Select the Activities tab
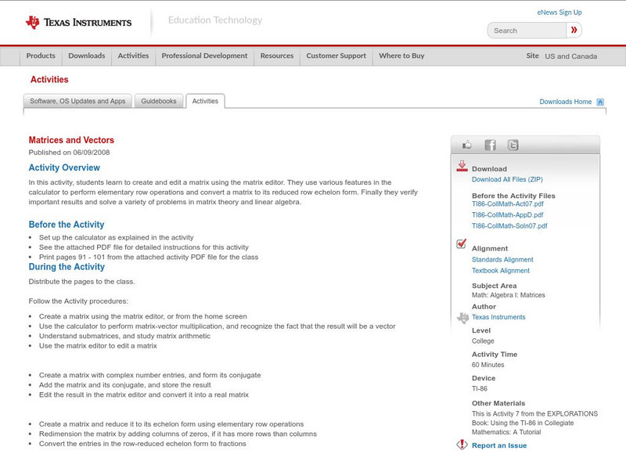The width and height of the screenshot is (626, 454). (205, 101)
